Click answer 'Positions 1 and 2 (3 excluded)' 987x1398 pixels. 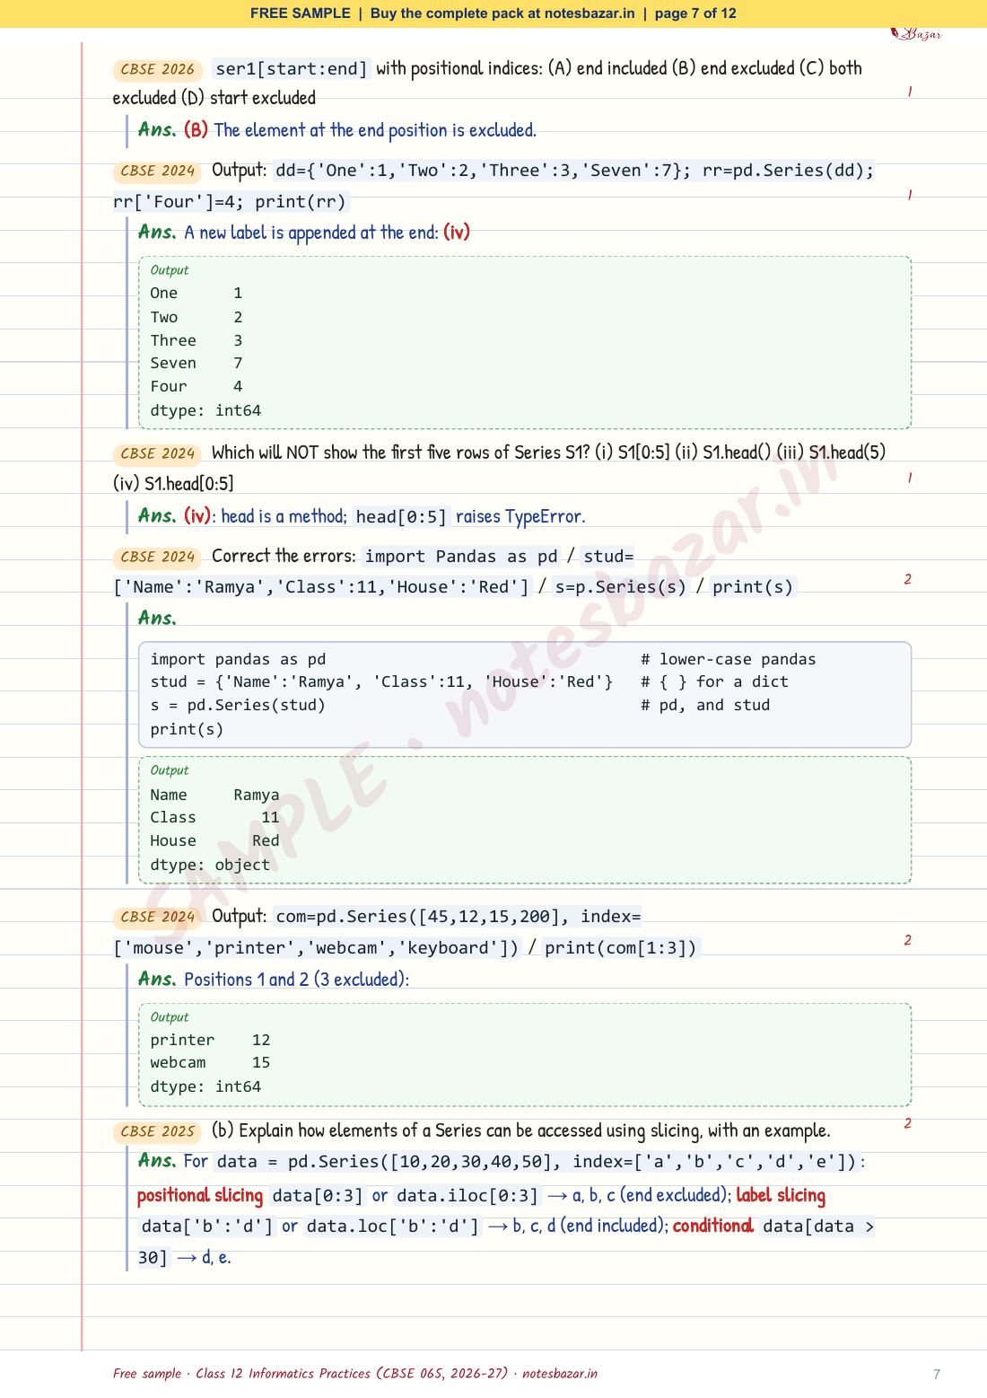tap(296, 980)
